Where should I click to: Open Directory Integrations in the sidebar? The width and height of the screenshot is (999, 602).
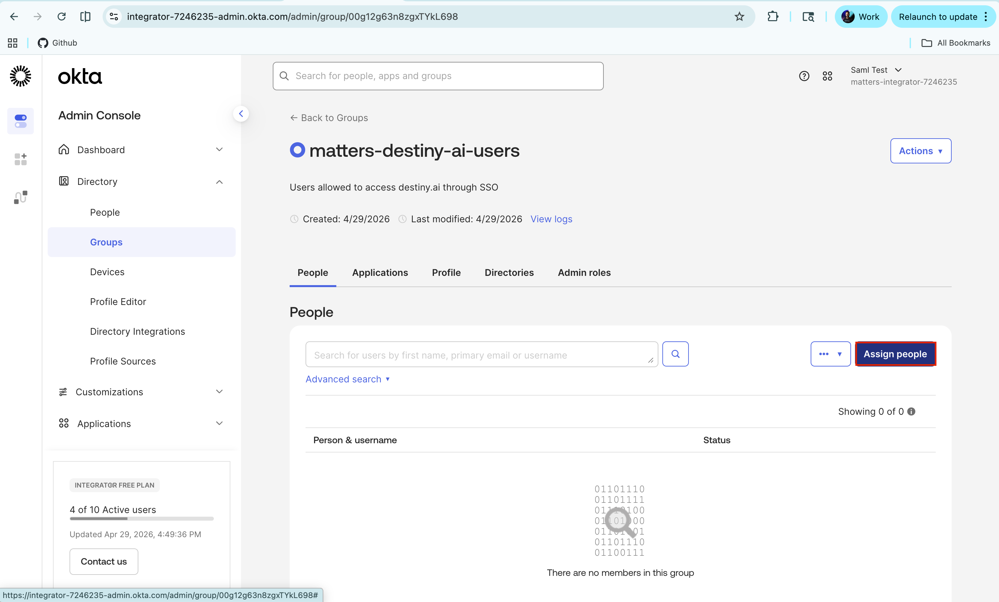tap(137, 331)
